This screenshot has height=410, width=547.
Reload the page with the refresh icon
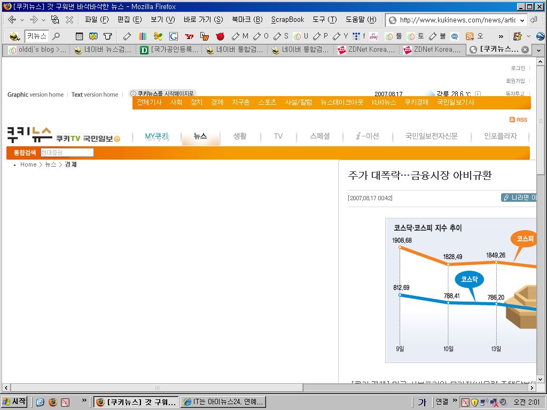(x=55, y=20)
